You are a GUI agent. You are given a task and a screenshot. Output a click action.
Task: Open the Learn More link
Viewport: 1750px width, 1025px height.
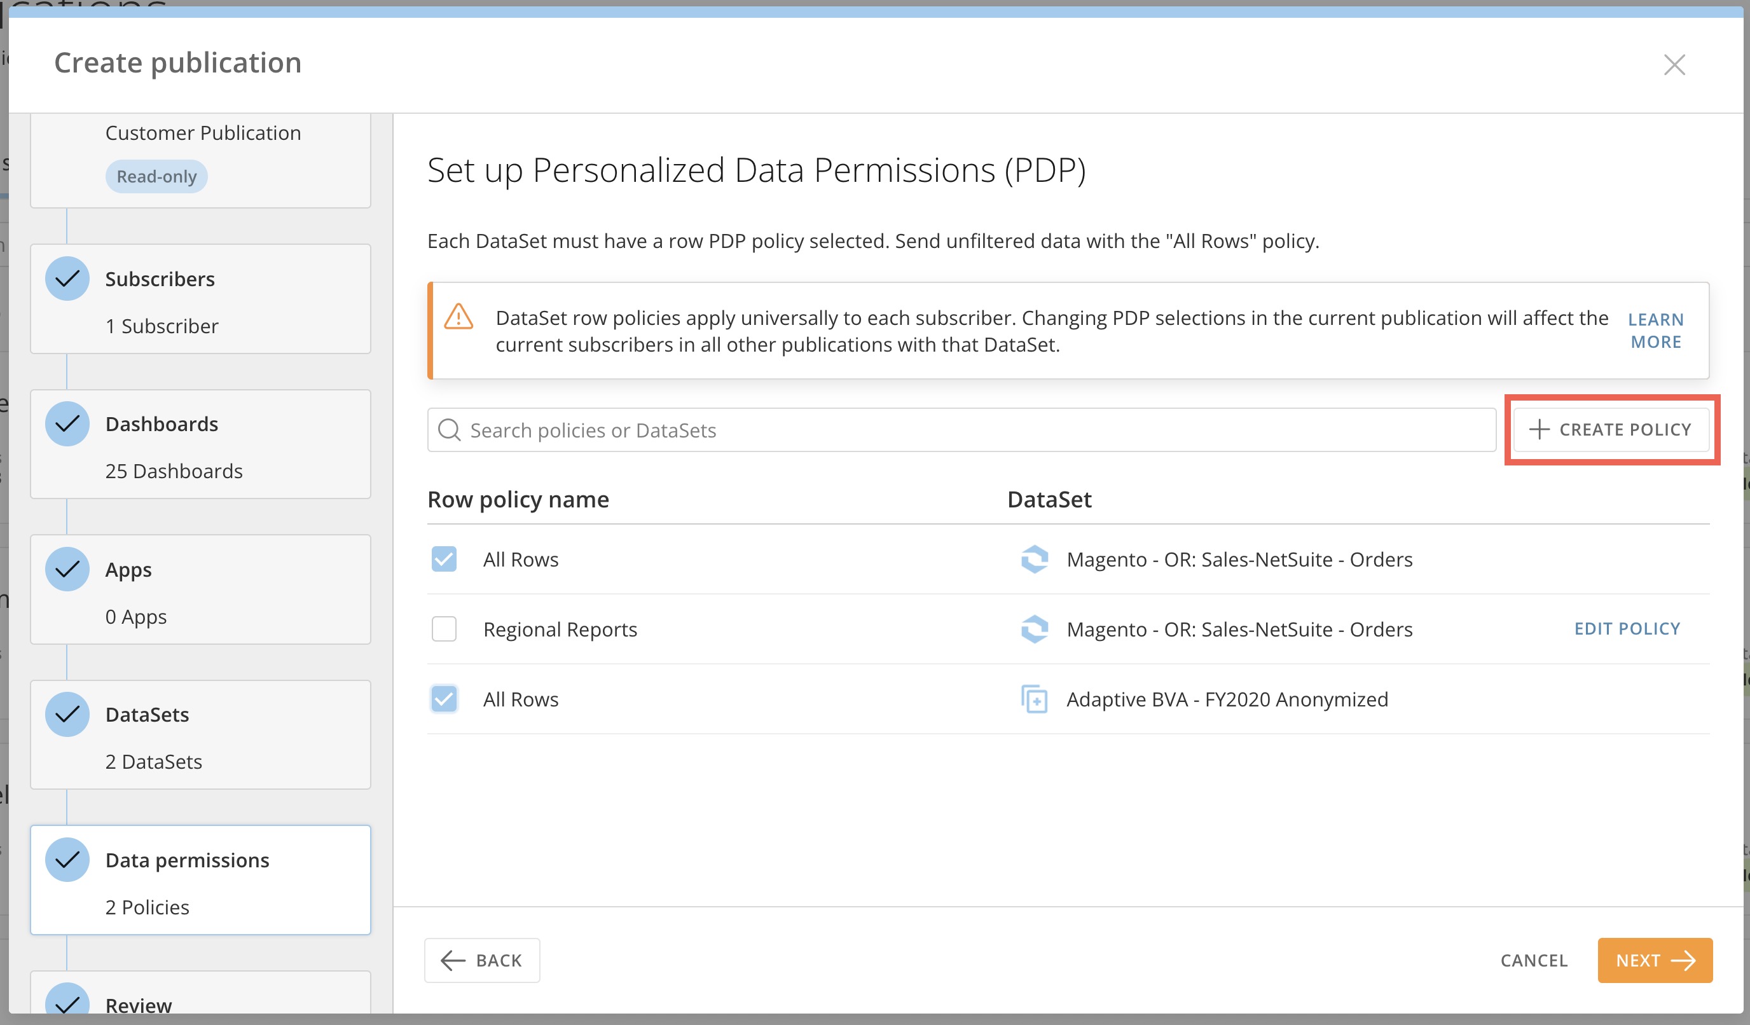coord(1657,331)
